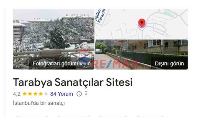
Task: Click the parked car in street view
Action: 99,51
